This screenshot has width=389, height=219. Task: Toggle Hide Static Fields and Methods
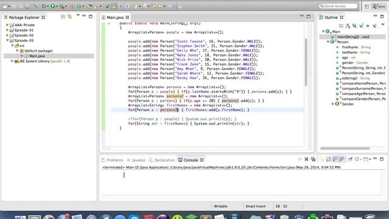click(361, 26)
